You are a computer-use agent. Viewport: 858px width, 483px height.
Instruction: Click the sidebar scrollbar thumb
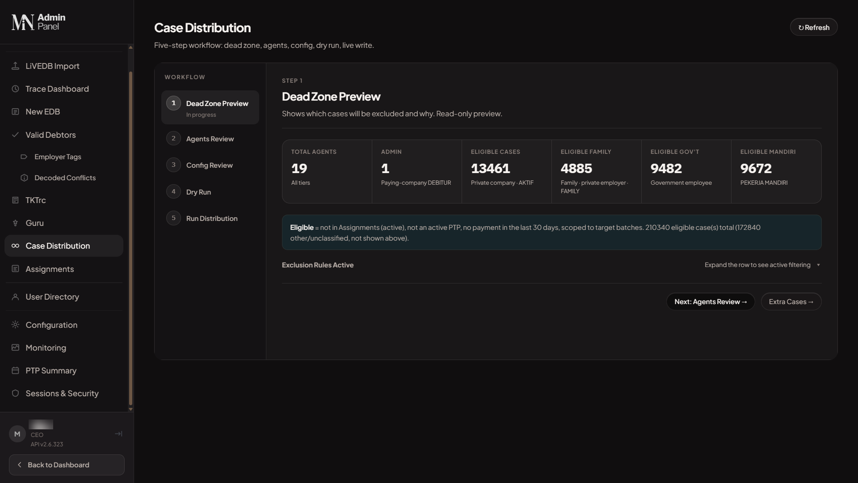click(x=130, y=238)
